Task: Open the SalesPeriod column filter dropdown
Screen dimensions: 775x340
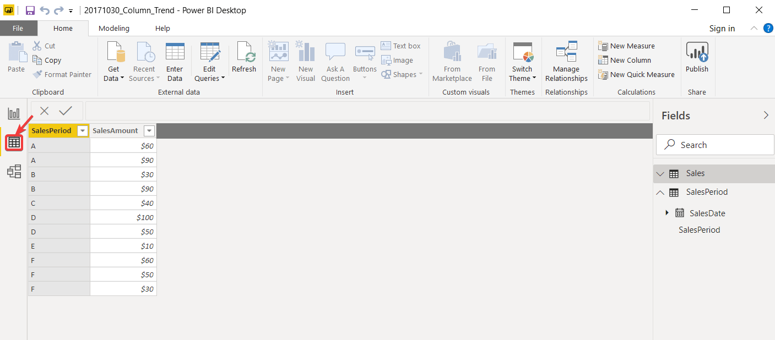Action: point(83,131)
